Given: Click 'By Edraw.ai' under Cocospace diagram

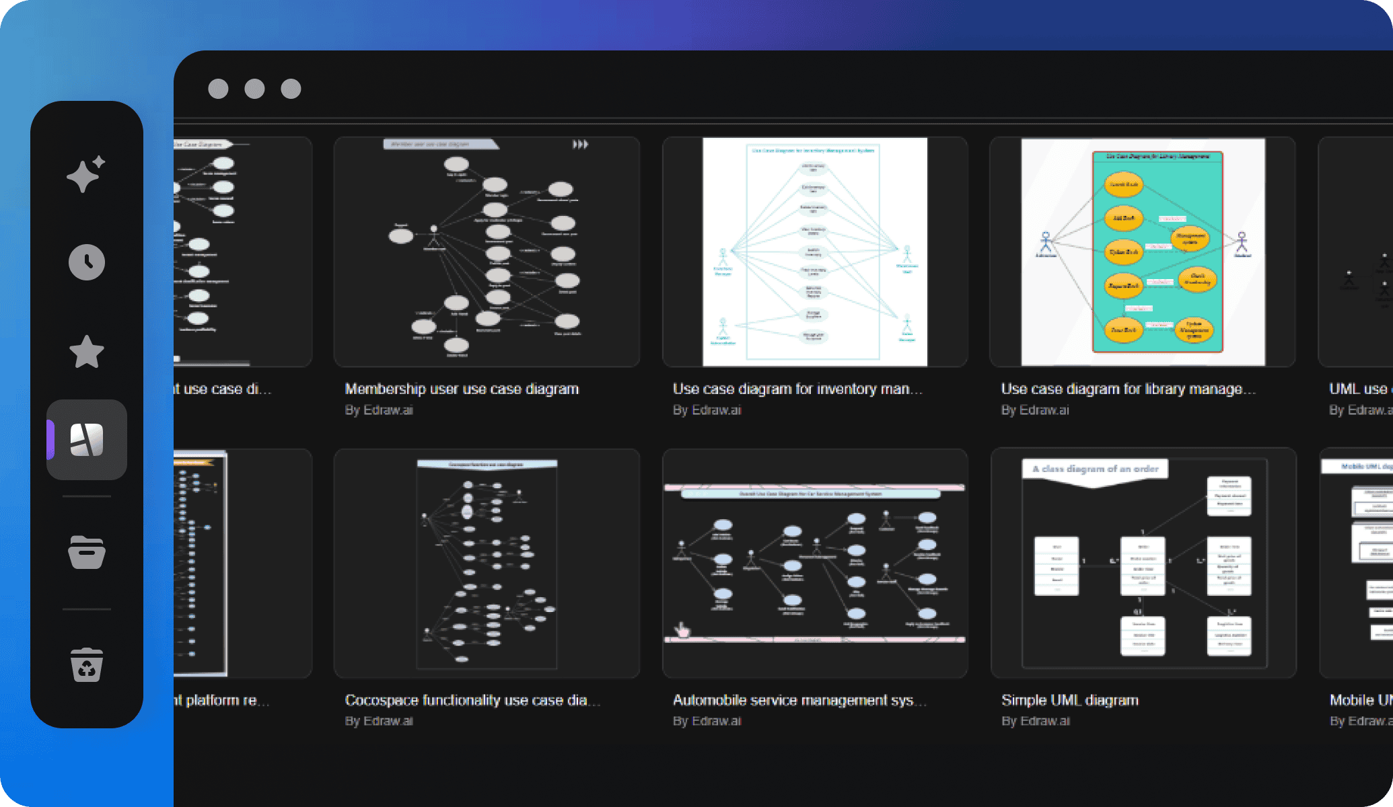Looking at the screenshot, I should tap(379, 721).
